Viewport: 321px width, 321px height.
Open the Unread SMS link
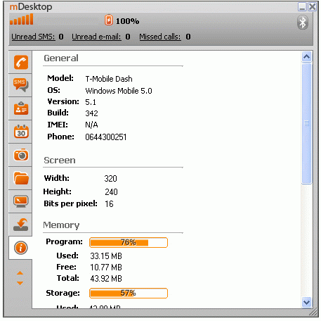[x=33, y=37]
